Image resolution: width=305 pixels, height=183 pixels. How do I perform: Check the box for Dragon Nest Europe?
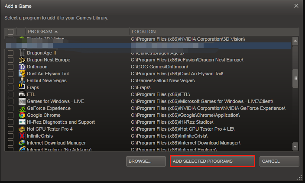click(10, 60)
